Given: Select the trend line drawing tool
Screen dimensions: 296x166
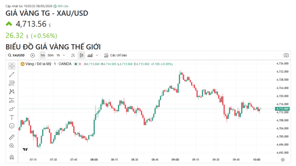Looking at the screenshot, I should 12,75.
